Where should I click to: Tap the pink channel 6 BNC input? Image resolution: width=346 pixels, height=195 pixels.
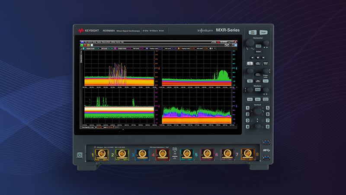tap(207, 154)
